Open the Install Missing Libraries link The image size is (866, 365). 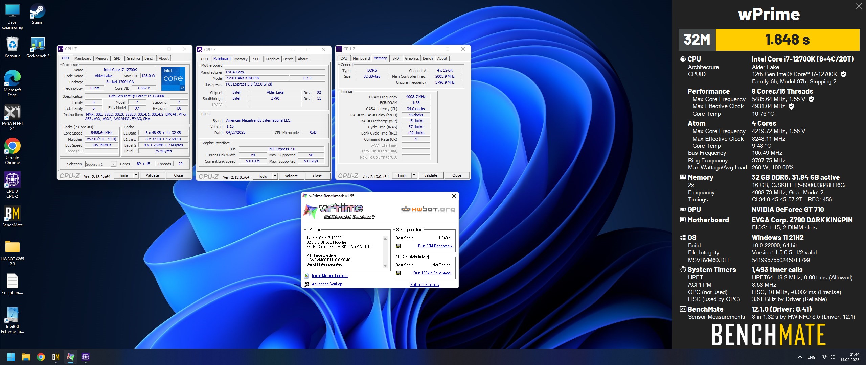(x=330, y=276)
